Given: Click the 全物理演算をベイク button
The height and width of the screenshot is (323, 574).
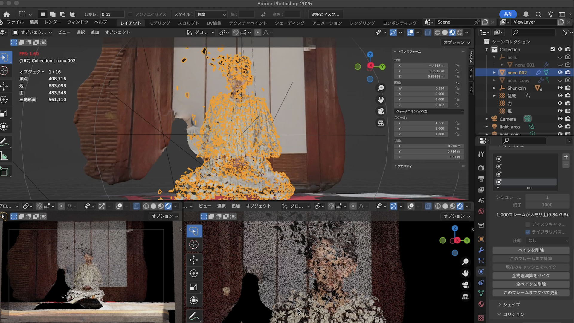Looking at the screenshot, I should pyautogui.click(x=531, y=275).
